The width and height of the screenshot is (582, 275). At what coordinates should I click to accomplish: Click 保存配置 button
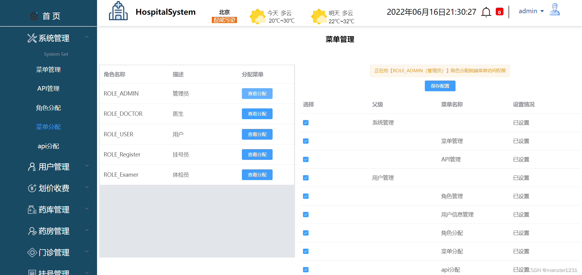(440, 86)
